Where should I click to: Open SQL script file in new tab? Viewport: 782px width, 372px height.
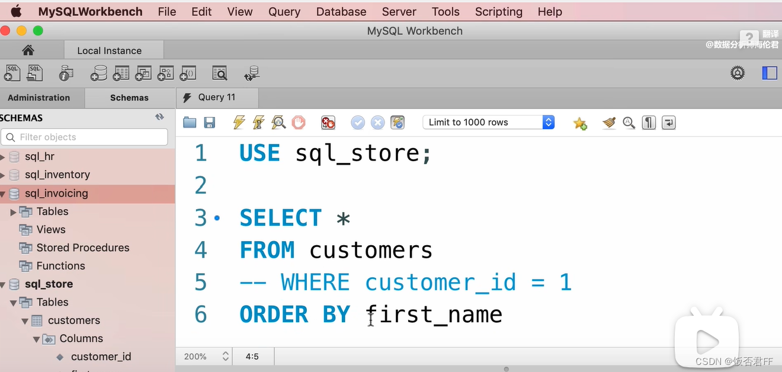coord(35,73)
